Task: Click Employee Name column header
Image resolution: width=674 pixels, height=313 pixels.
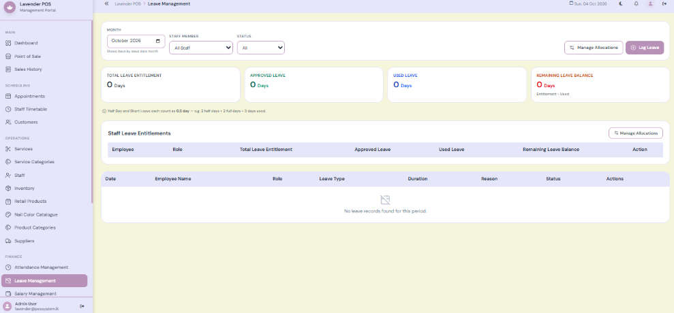Action: click(173, 178)
